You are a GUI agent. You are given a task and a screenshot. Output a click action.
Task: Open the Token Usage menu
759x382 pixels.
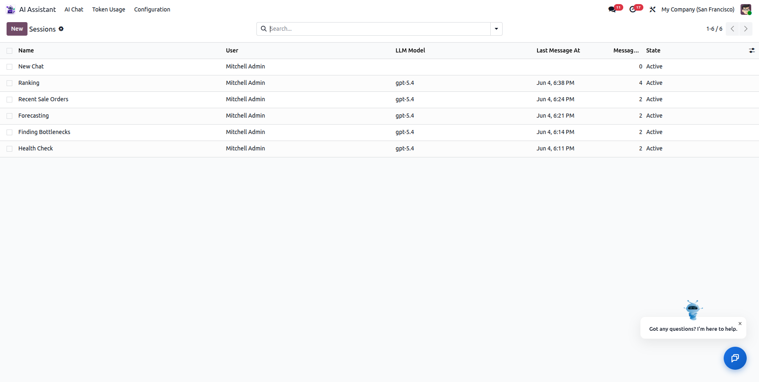point(109,9)
